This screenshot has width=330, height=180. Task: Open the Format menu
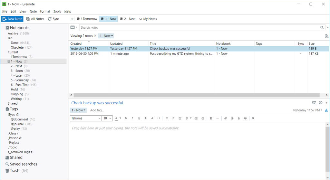pos(45,11)
